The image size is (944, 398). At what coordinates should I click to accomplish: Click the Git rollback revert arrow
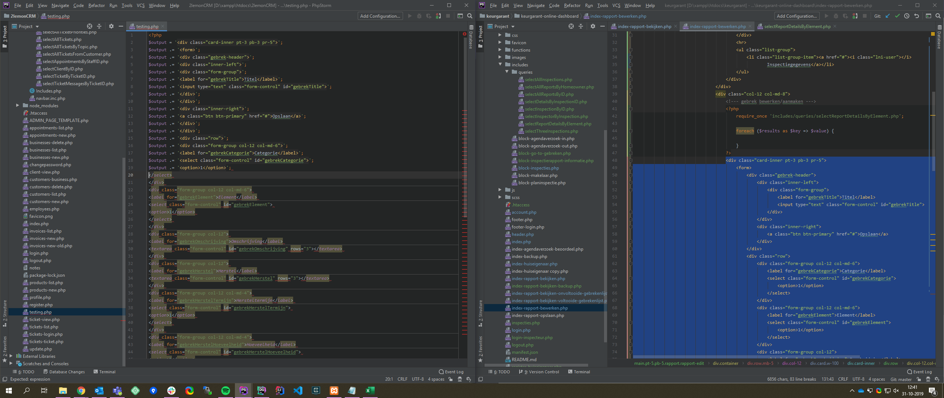coord(916,16)
